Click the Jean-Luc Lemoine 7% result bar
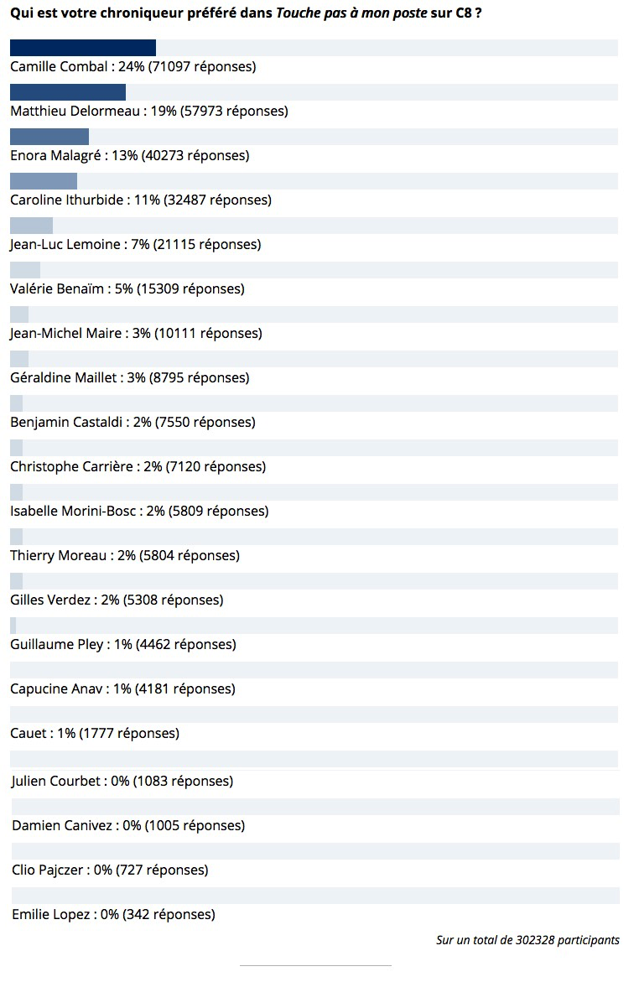 coord(31,226)
